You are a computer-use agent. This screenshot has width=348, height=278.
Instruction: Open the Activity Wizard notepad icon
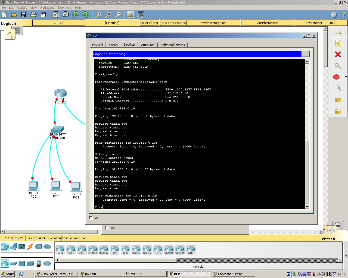point(43,15)
